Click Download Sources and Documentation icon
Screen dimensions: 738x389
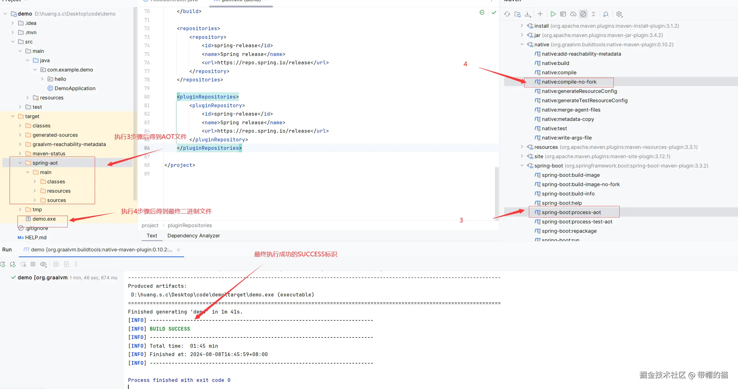pos(528,14)
